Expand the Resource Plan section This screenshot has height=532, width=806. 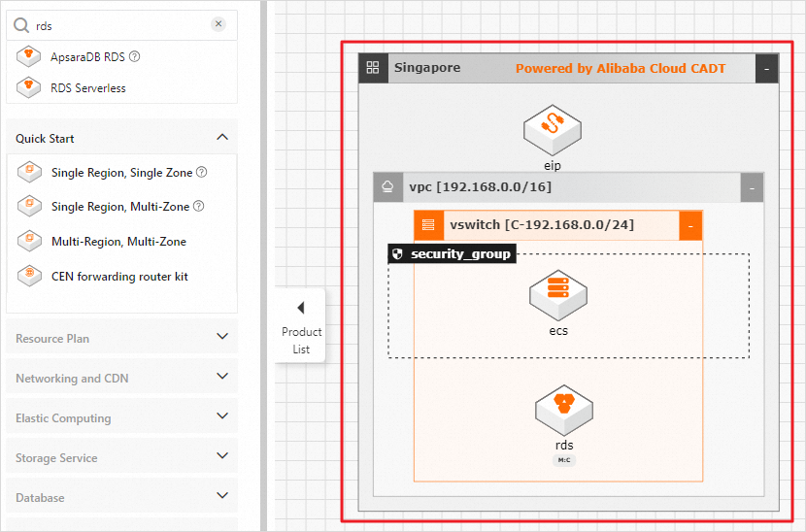click(222, 336)
